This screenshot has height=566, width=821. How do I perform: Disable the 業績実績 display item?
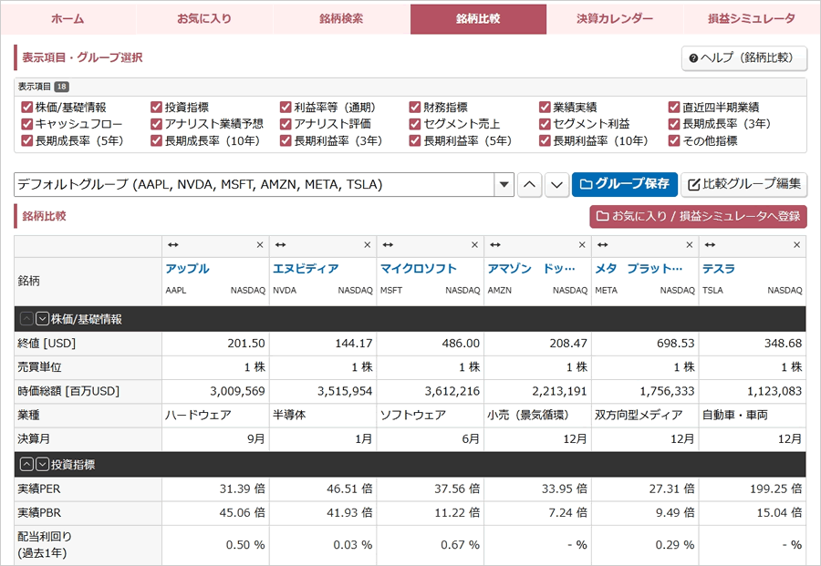[x=545, y=108]
